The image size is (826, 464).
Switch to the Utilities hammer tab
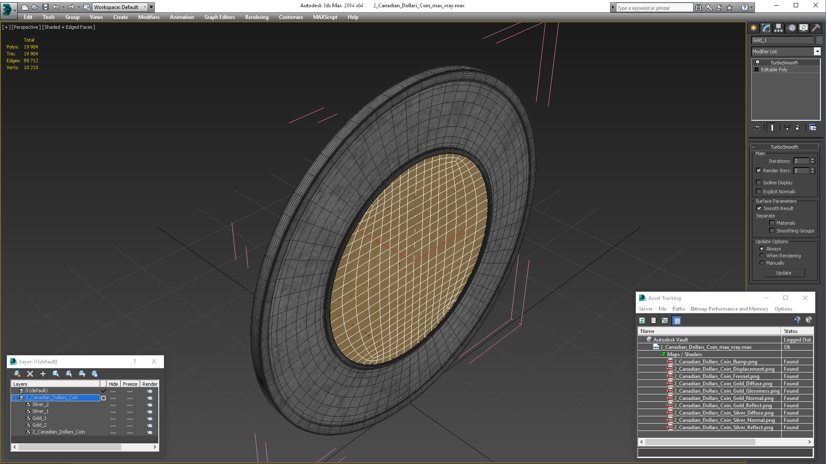816,28
